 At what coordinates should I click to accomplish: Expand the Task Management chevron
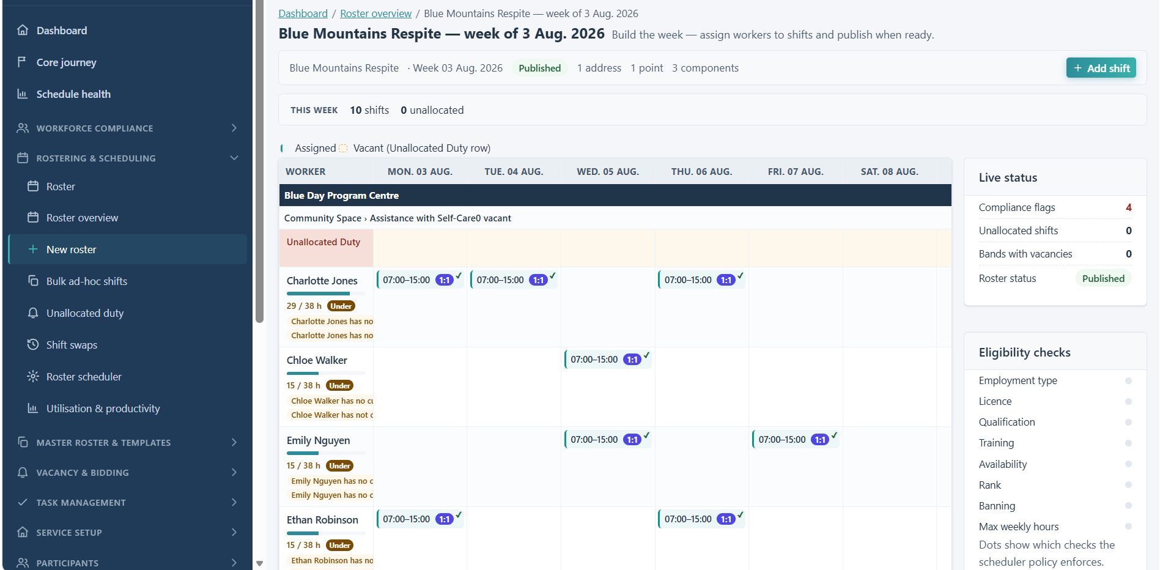(234, 502)
